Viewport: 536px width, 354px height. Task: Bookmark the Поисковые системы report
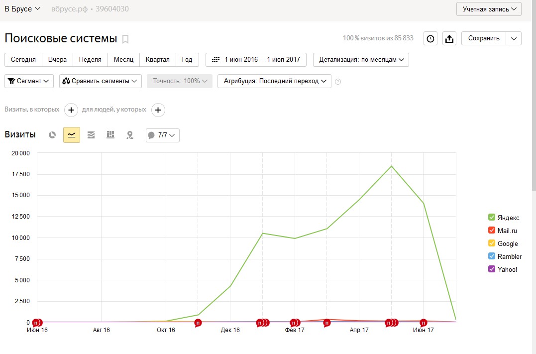tap(125, 39)
